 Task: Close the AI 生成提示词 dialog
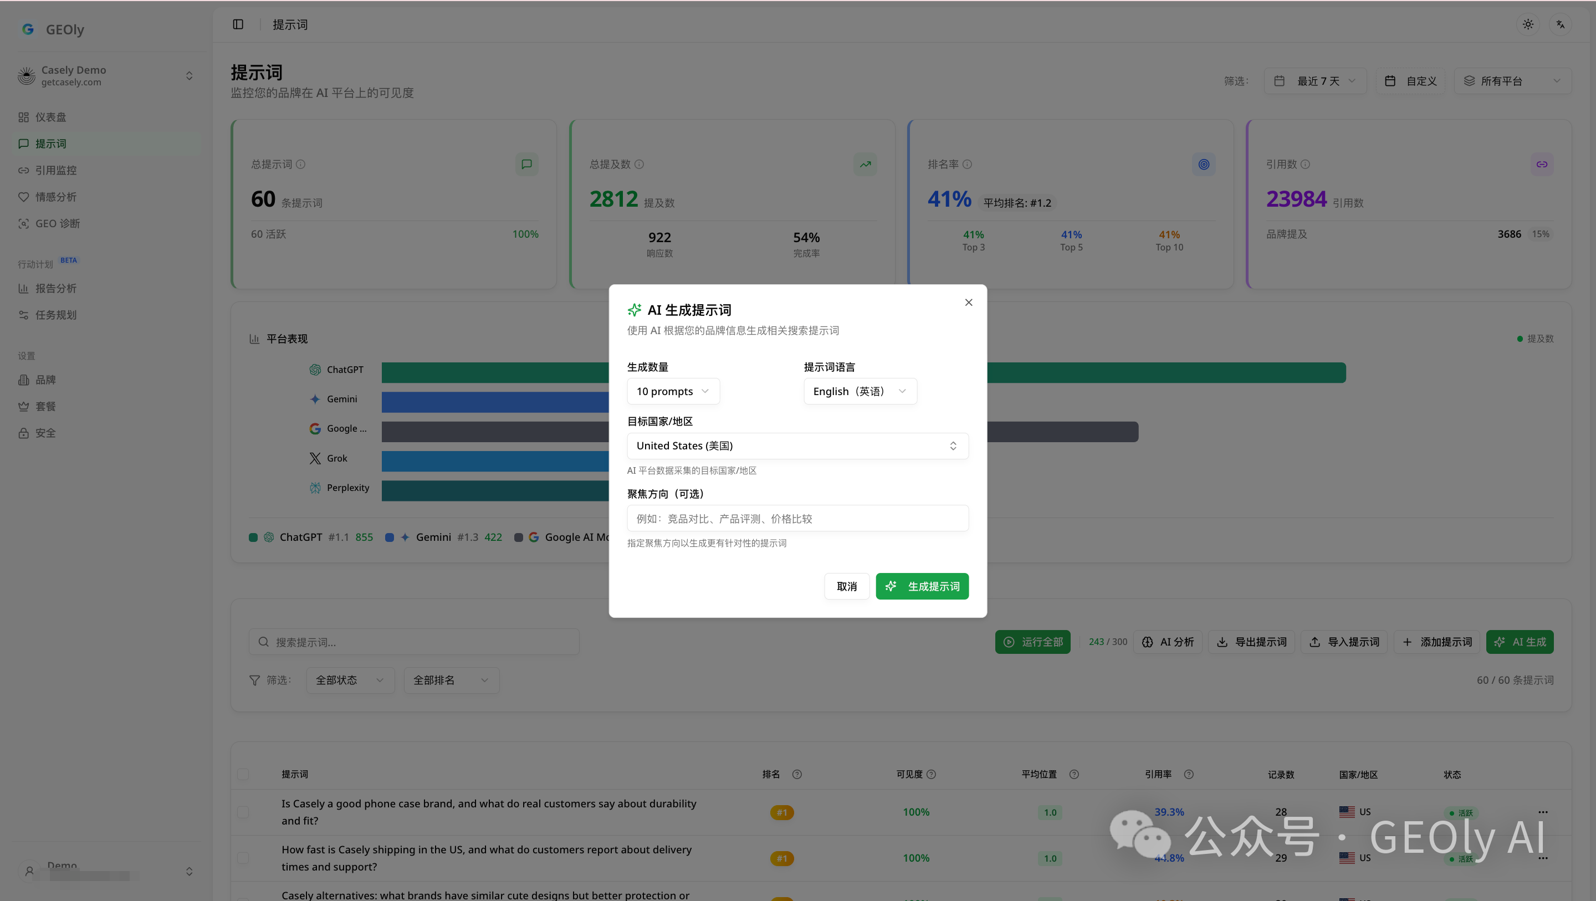(968, 303)
